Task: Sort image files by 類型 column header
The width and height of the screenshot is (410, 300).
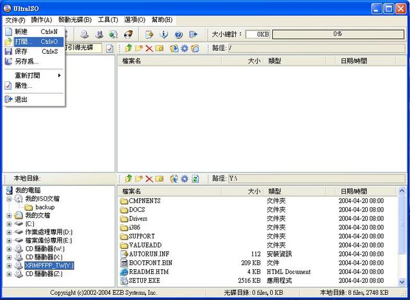Action: (x=295, y=61)
